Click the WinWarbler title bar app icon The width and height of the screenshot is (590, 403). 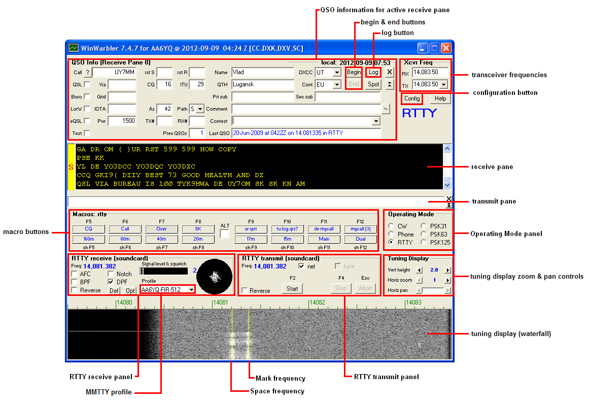[74, 48]
